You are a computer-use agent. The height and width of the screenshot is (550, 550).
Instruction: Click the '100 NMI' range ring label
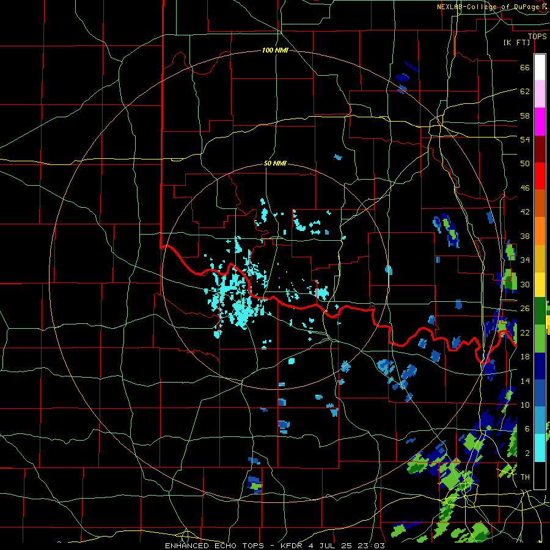275,51
